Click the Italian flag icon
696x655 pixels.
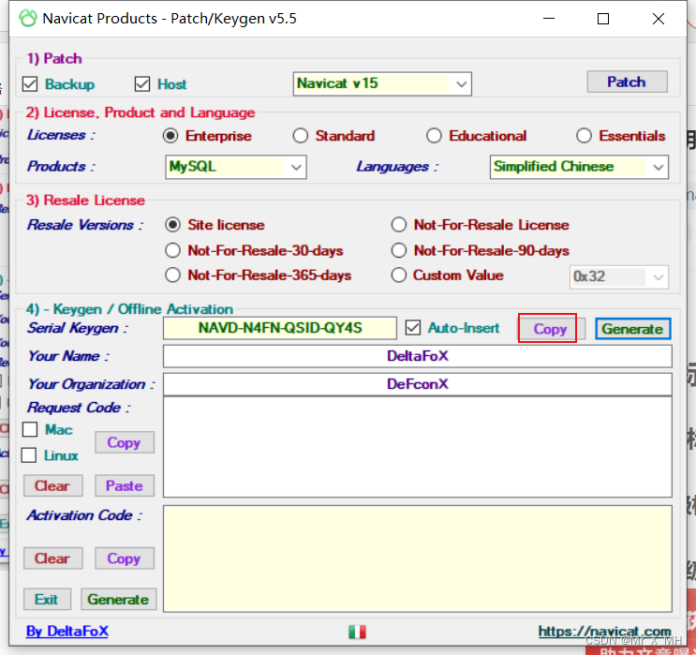tap(357, 632)
